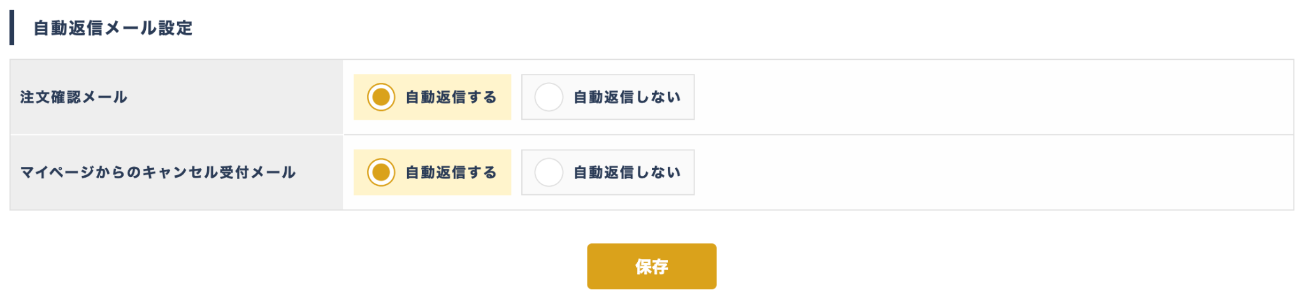1305x300 pixels.
Task: Click the filled orange dot in 注文確認メール row
Action: coord(381,97)
